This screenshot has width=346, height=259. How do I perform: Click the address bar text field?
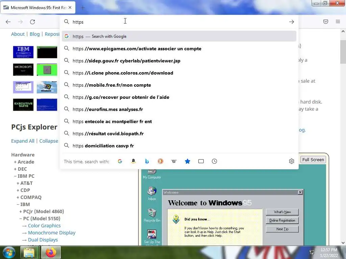point(179,22)
